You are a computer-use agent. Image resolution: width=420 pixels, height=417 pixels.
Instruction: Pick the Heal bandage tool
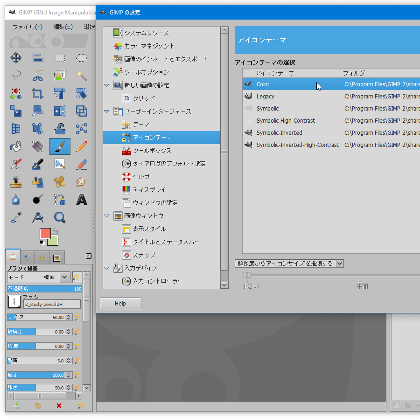coord(59,182)
